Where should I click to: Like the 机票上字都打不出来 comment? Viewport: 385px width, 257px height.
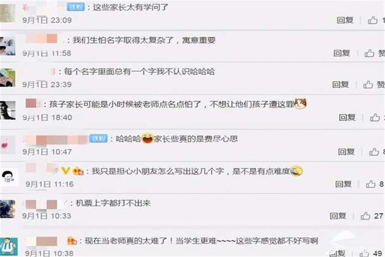pos(365,216)
